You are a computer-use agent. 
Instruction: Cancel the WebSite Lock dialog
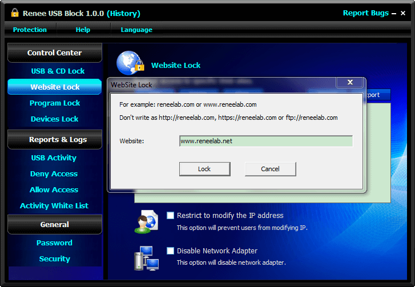(270, 169)
